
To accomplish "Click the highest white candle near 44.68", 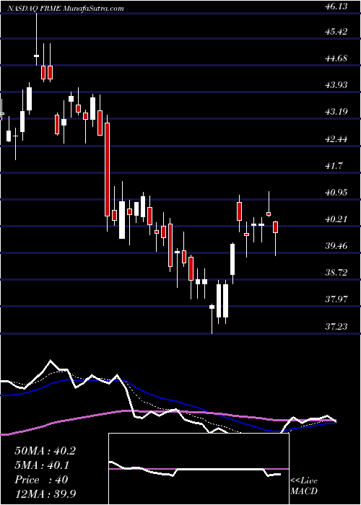I will (36, 39).
